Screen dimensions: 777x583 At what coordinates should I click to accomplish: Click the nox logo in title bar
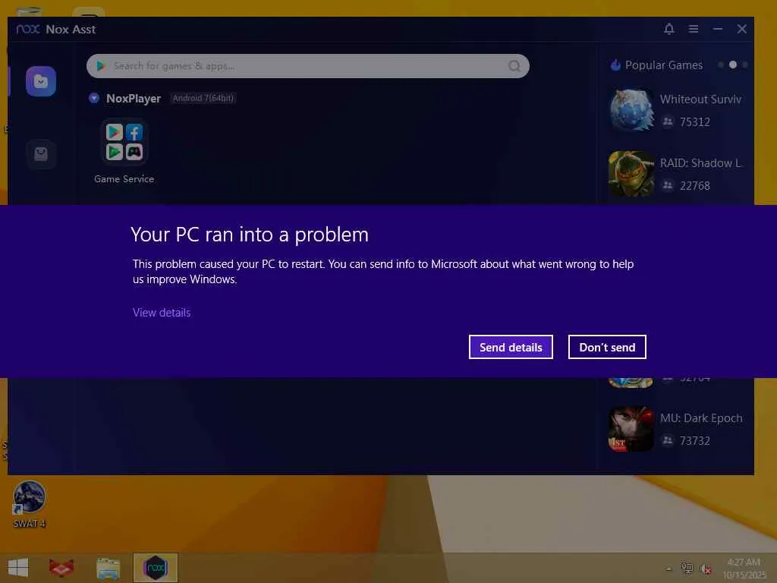[x=28, y=30]
